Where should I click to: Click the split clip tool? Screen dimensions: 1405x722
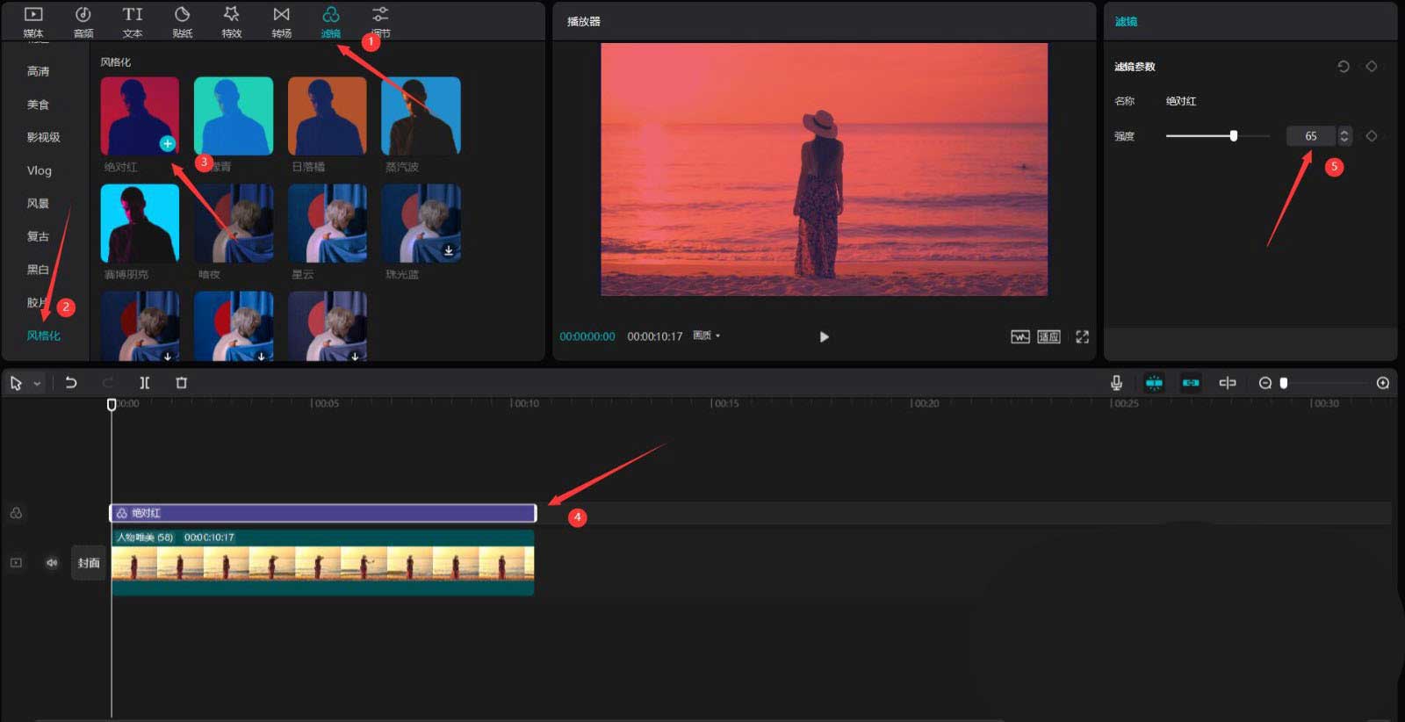tap(145, 383)
